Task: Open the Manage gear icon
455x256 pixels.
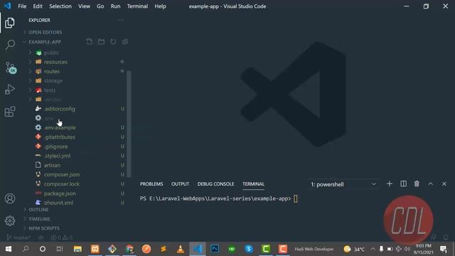Action: point(10,220)
